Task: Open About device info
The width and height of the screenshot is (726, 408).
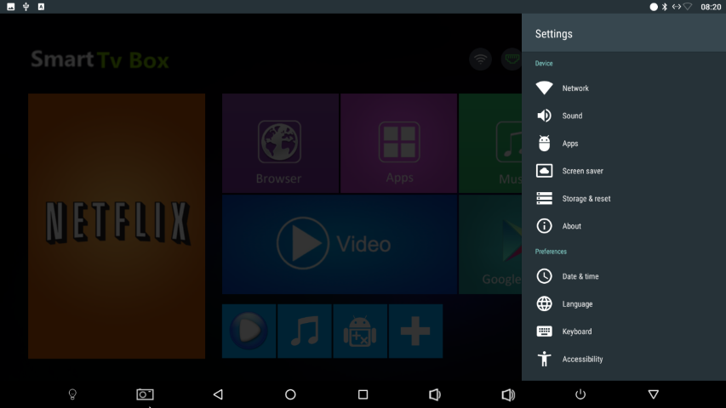Action: [x=624, y=226]
